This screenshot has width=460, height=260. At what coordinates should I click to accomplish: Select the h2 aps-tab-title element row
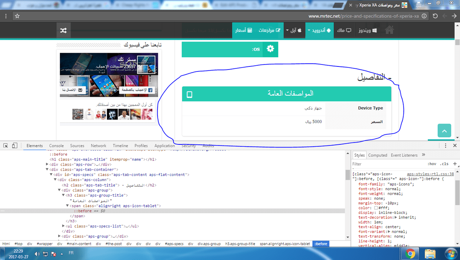click(x=110, y=185)
